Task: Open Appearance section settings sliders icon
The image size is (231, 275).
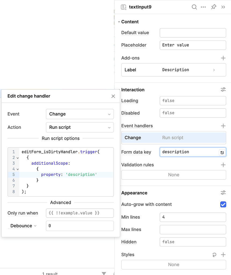Action: 223,193
